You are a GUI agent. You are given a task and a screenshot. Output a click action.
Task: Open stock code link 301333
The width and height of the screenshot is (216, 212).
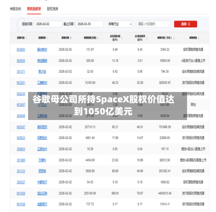[x=21, y=171]
